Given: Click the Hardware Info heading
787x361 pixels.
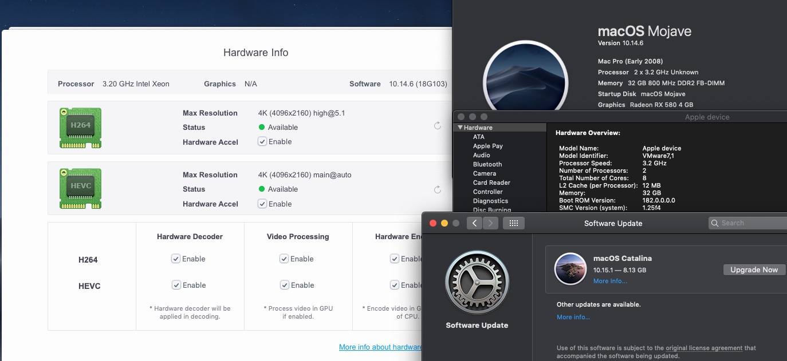Looking at the screenshot, I should [255, 53].
